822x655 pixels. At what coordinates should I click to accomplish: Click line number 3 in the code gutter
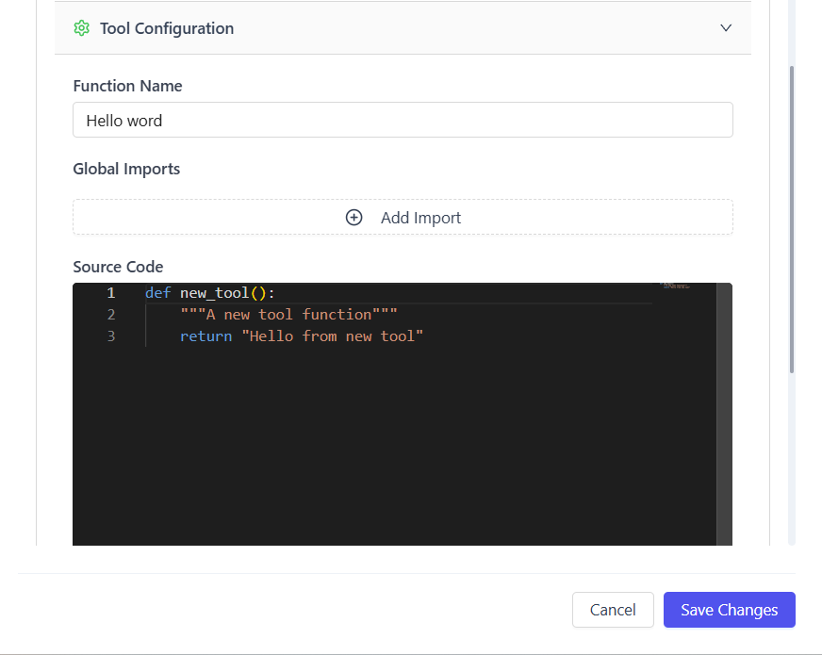(110, 336)
